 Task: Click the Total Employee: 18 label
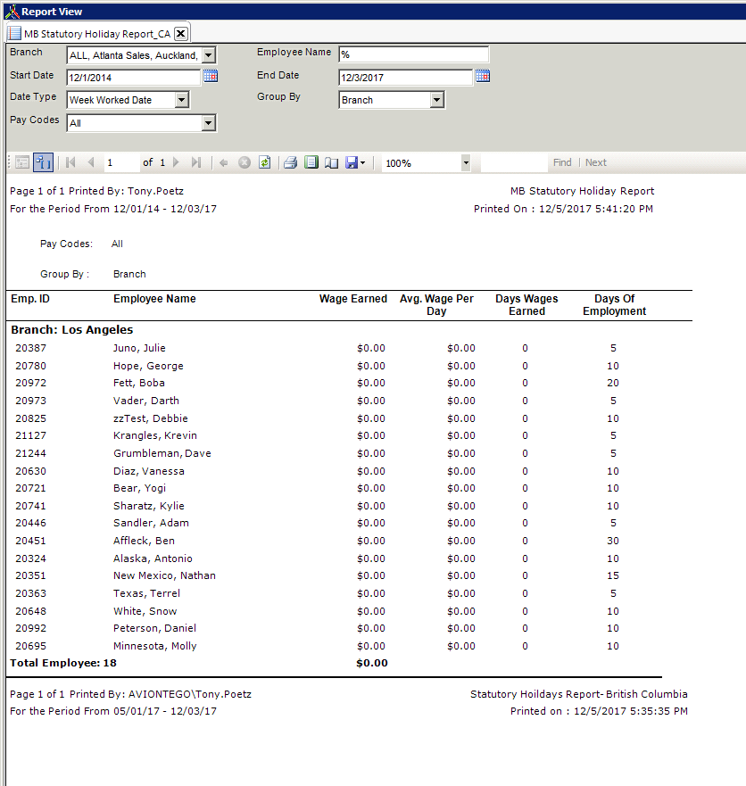point(63,663)
